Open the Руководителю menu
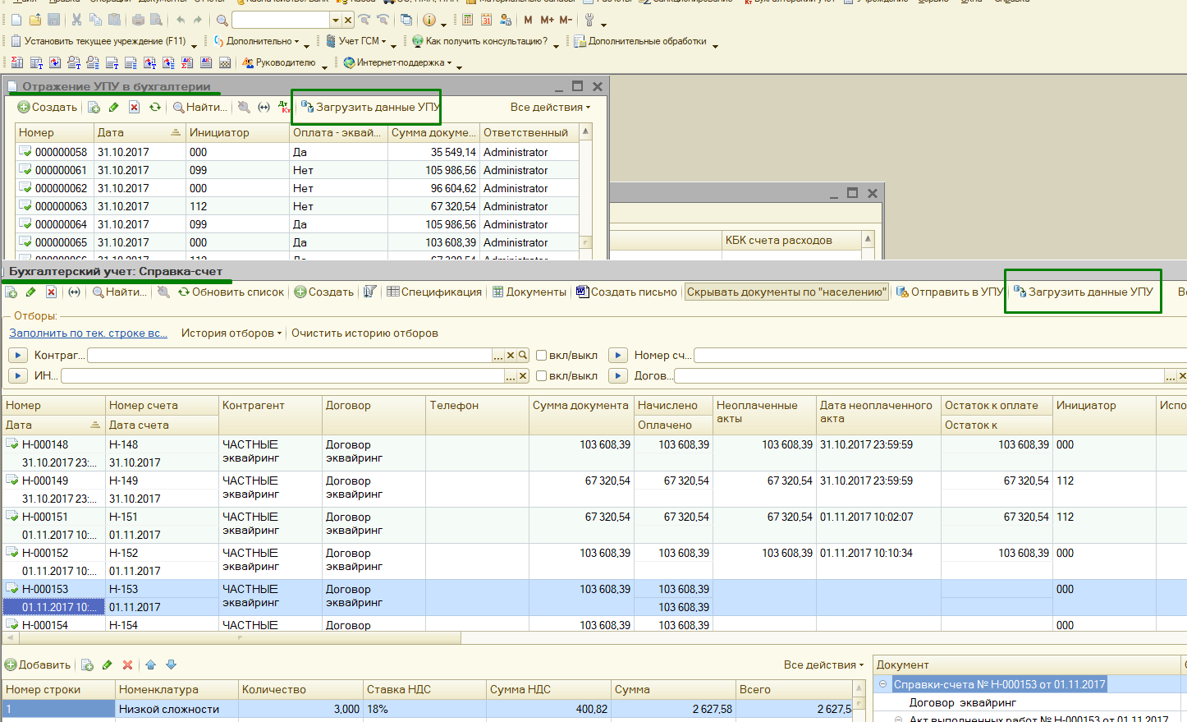Image resolution: width=1187 pixels, height=722 pixels. 284,62
